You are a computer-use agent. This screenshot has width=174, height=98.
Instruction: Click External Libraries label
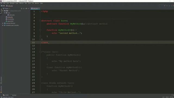point(10,23)
